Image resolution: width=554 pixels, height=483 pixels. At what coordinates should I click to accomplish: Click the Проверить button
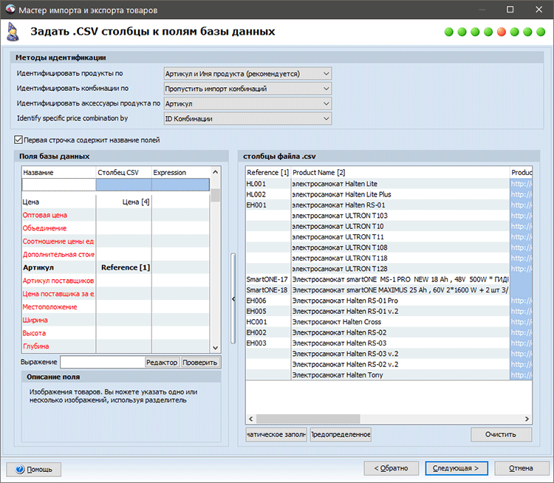pos(200,362)
